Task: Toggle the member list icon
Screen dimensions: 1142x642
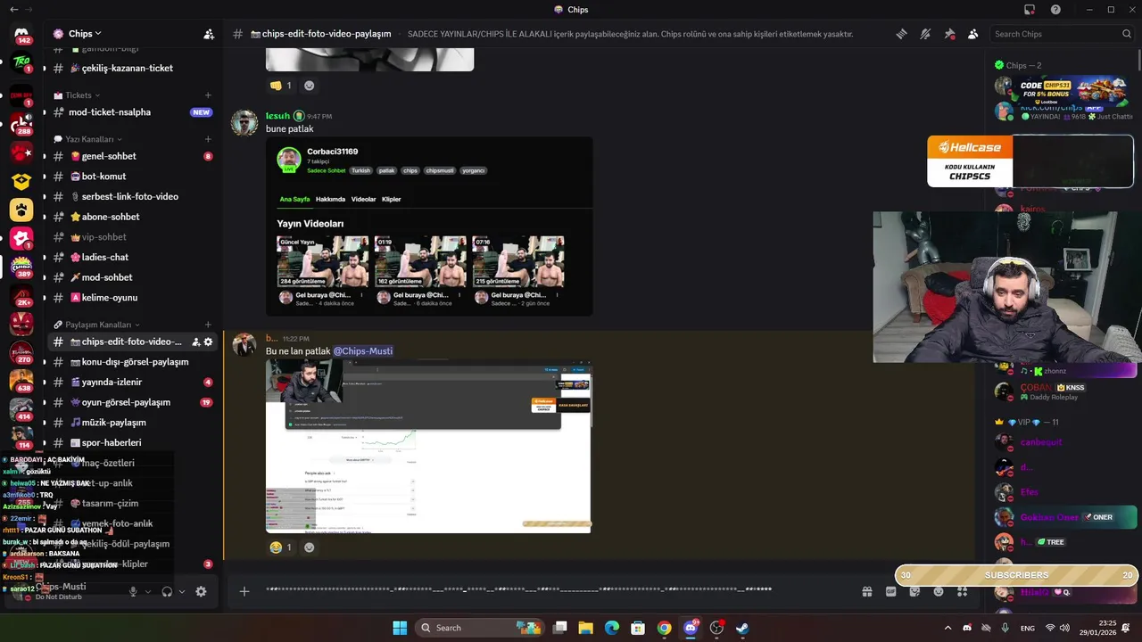Action: point(972,34)
